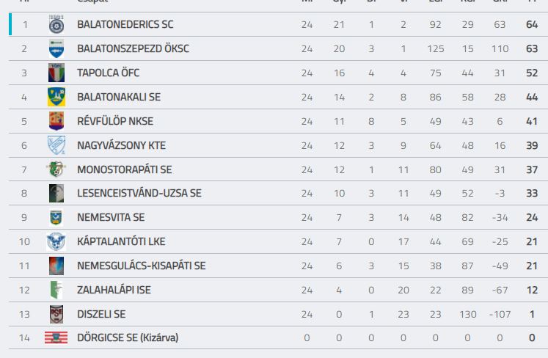Viewport: 548px width, 358px height.
Task: Click the Káptalantóti LKE eagle crest
Action: point(56,241)
